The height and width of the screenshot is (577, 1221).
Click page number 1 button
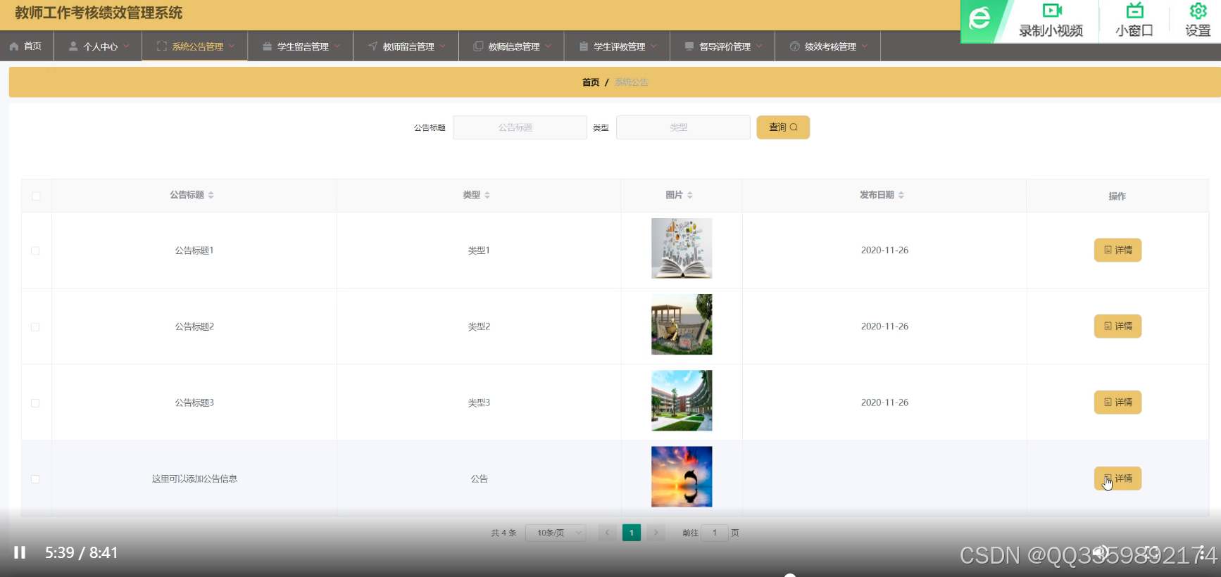632,533
